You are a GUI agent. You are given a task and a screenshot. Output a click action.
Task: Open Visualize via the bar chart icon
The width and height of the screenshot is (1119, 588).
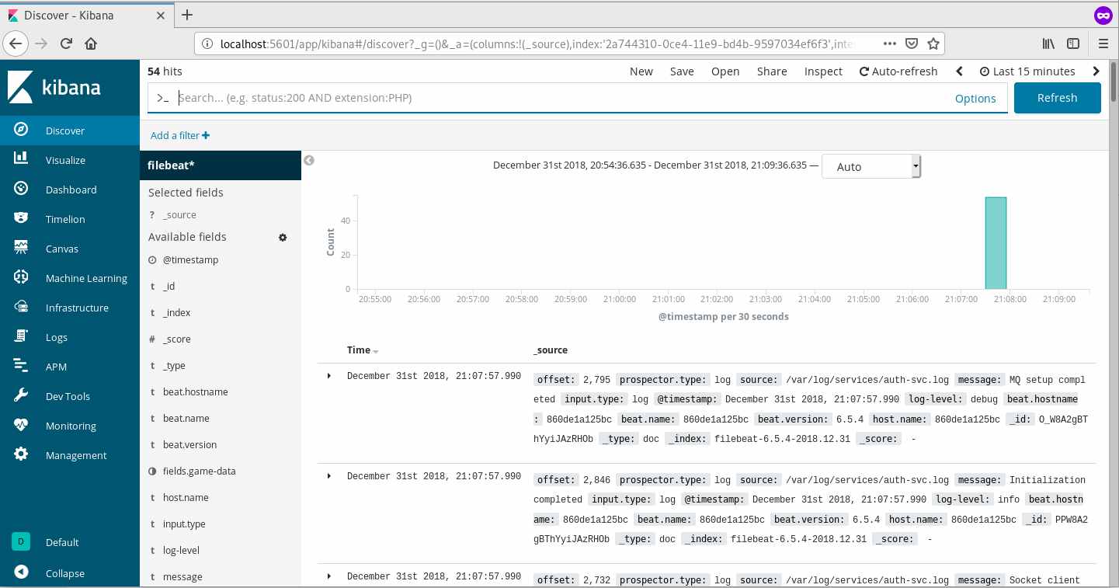pos(21,160)
